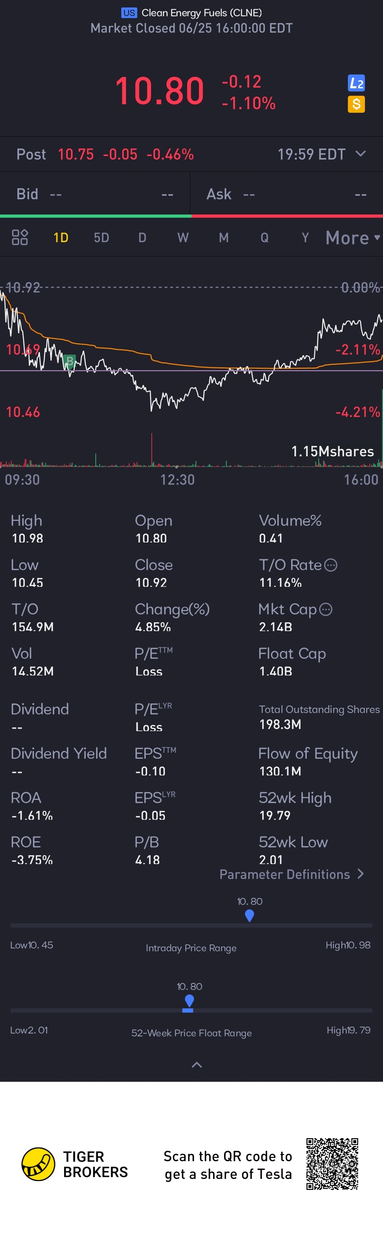Open the chart layout grid icon
Image resolution: width=383 pixels, height=1247 pixels.
pos(20,237)
